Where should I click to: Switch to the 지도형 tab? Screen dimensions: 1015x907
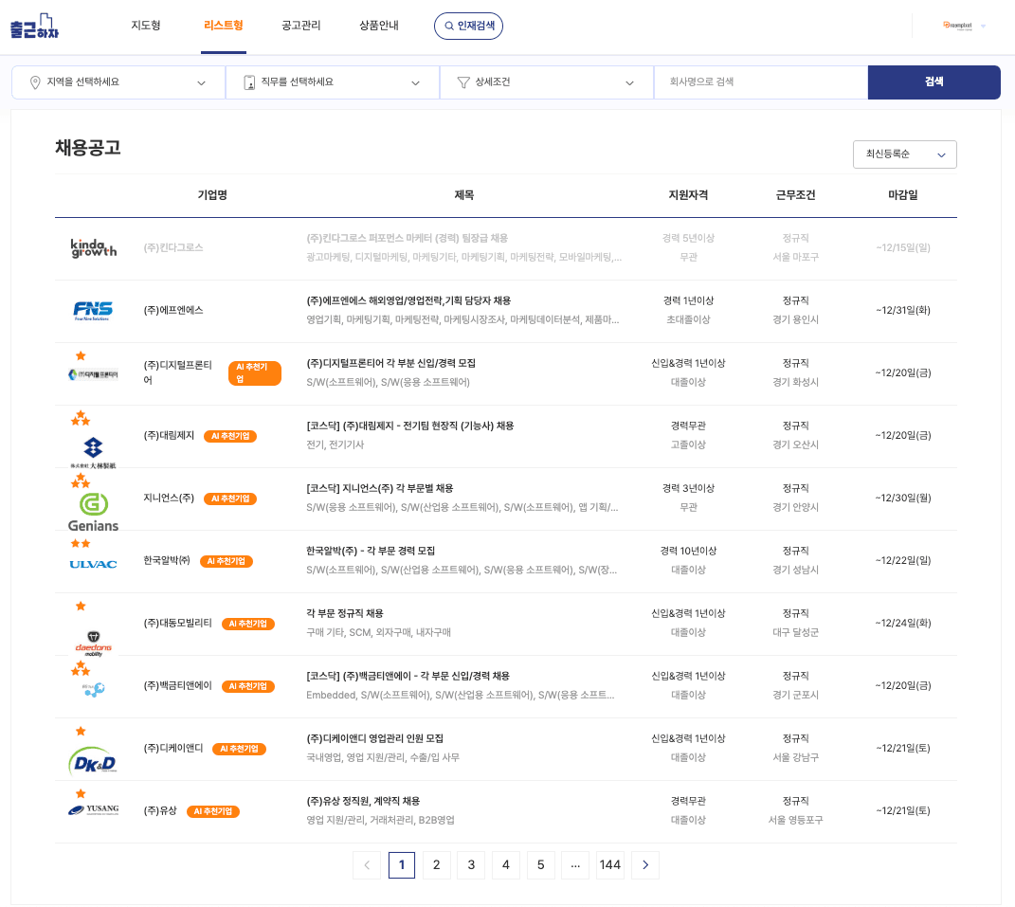pyautogui.click(x=146, y=26)
